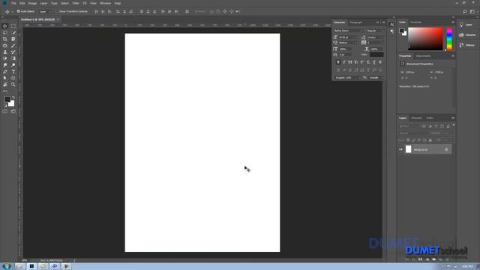Hide the Background layer eye icon
This screenshot has height=270, width=480.
400,149
